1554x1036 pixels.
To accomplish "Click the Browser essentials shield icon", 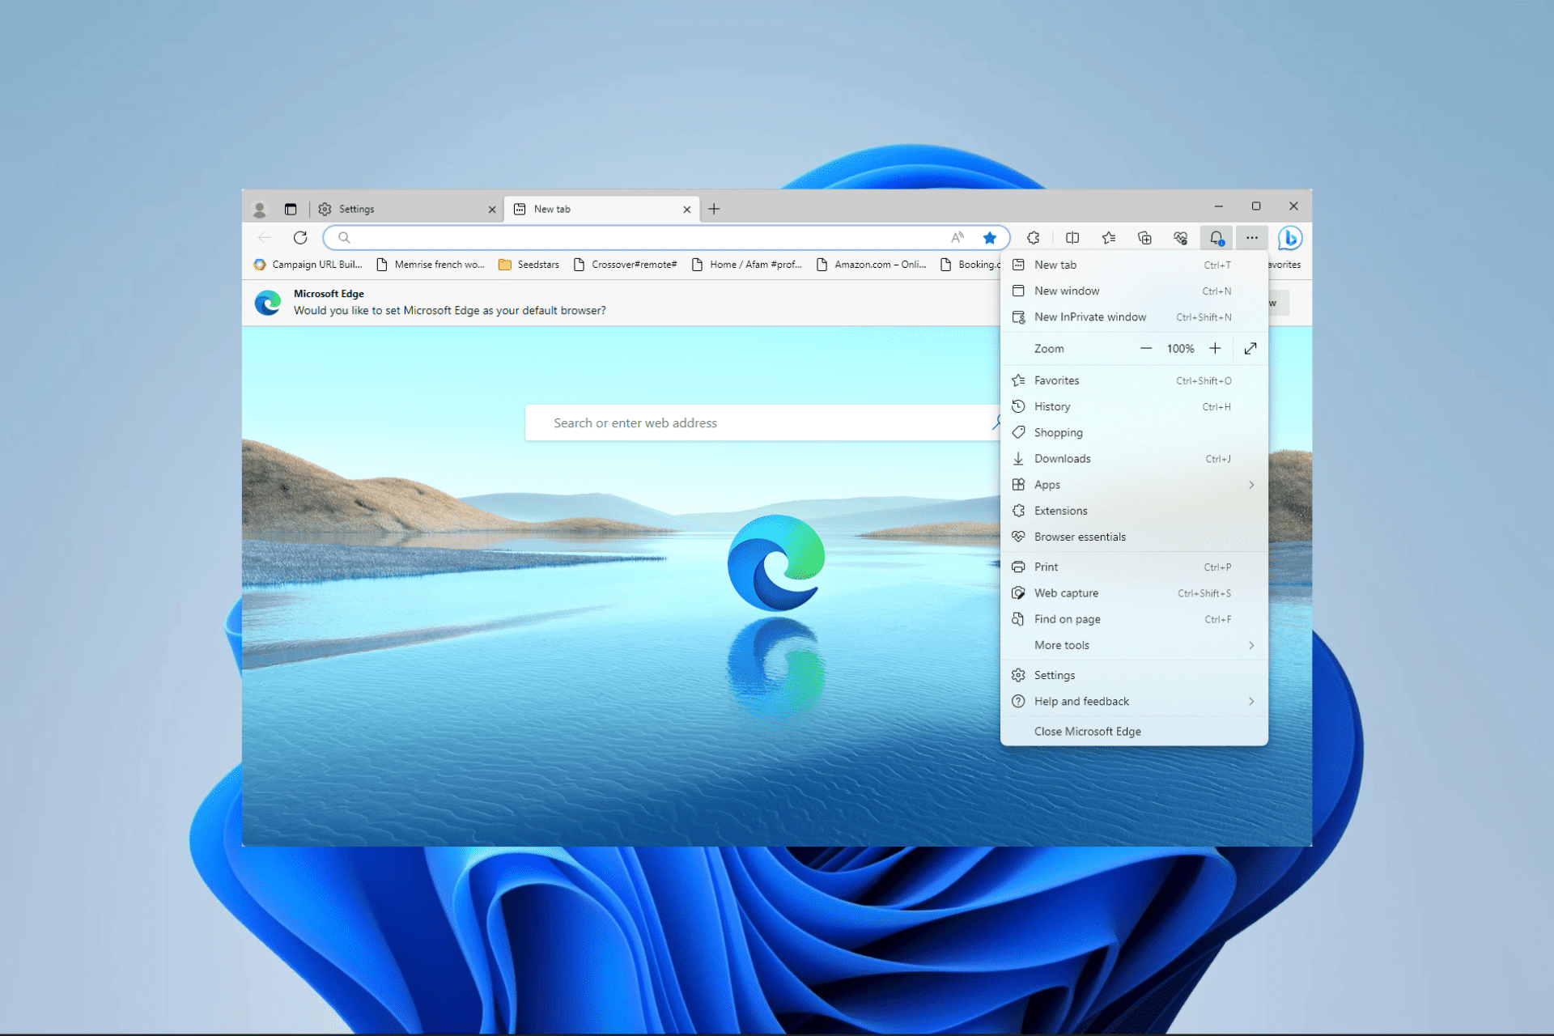I will 1181,238.
